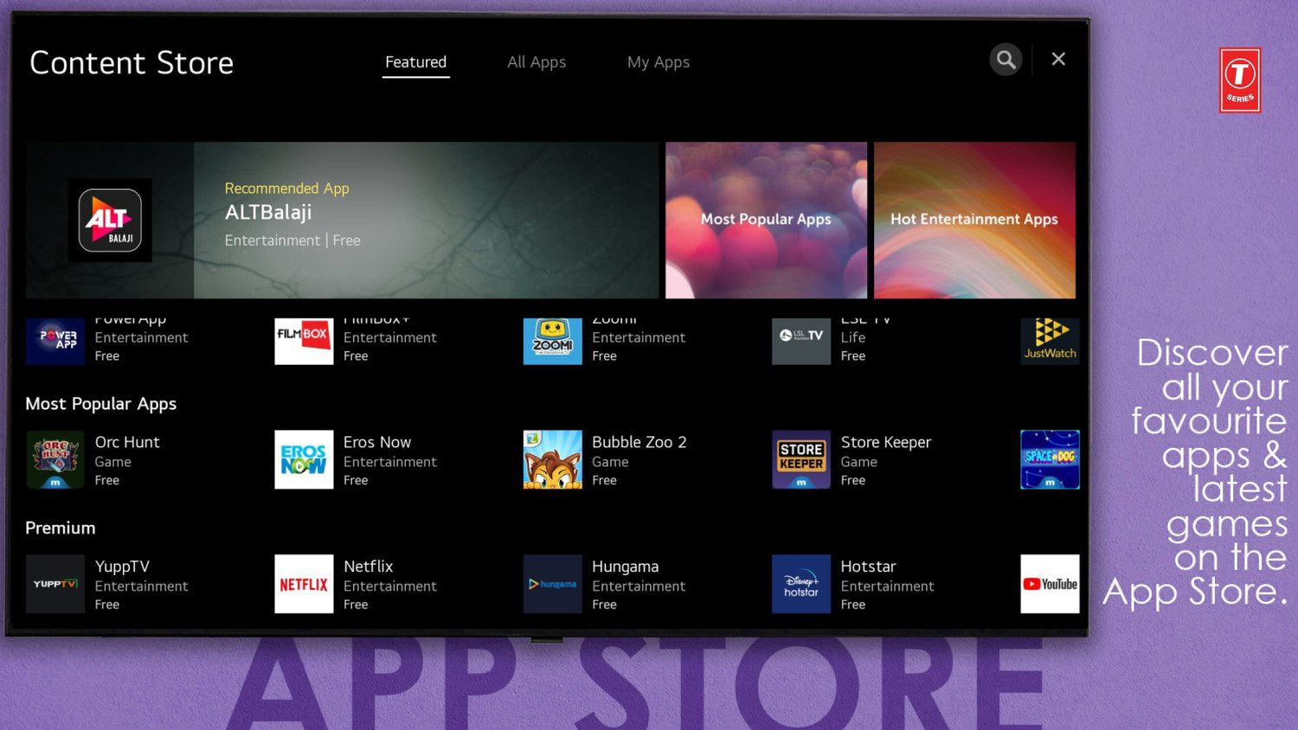Open the Eros Now app icon
Image resolution: width=1298 pixels, height=730 pixels.
tap(304, 459)
